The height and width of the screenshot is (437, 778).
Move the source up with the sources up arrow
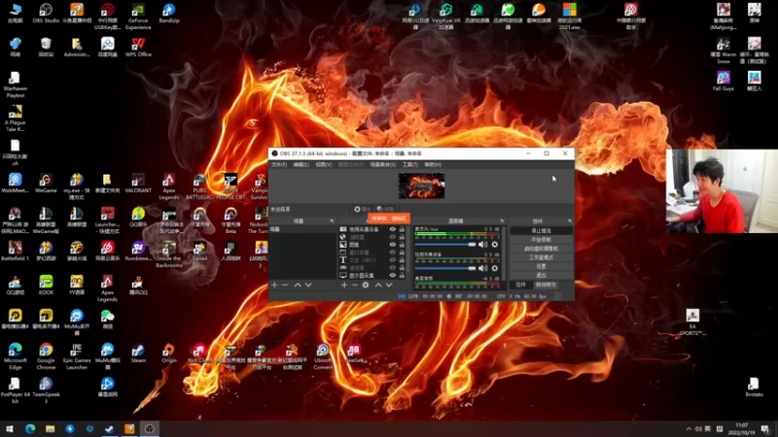coord(378,285)
